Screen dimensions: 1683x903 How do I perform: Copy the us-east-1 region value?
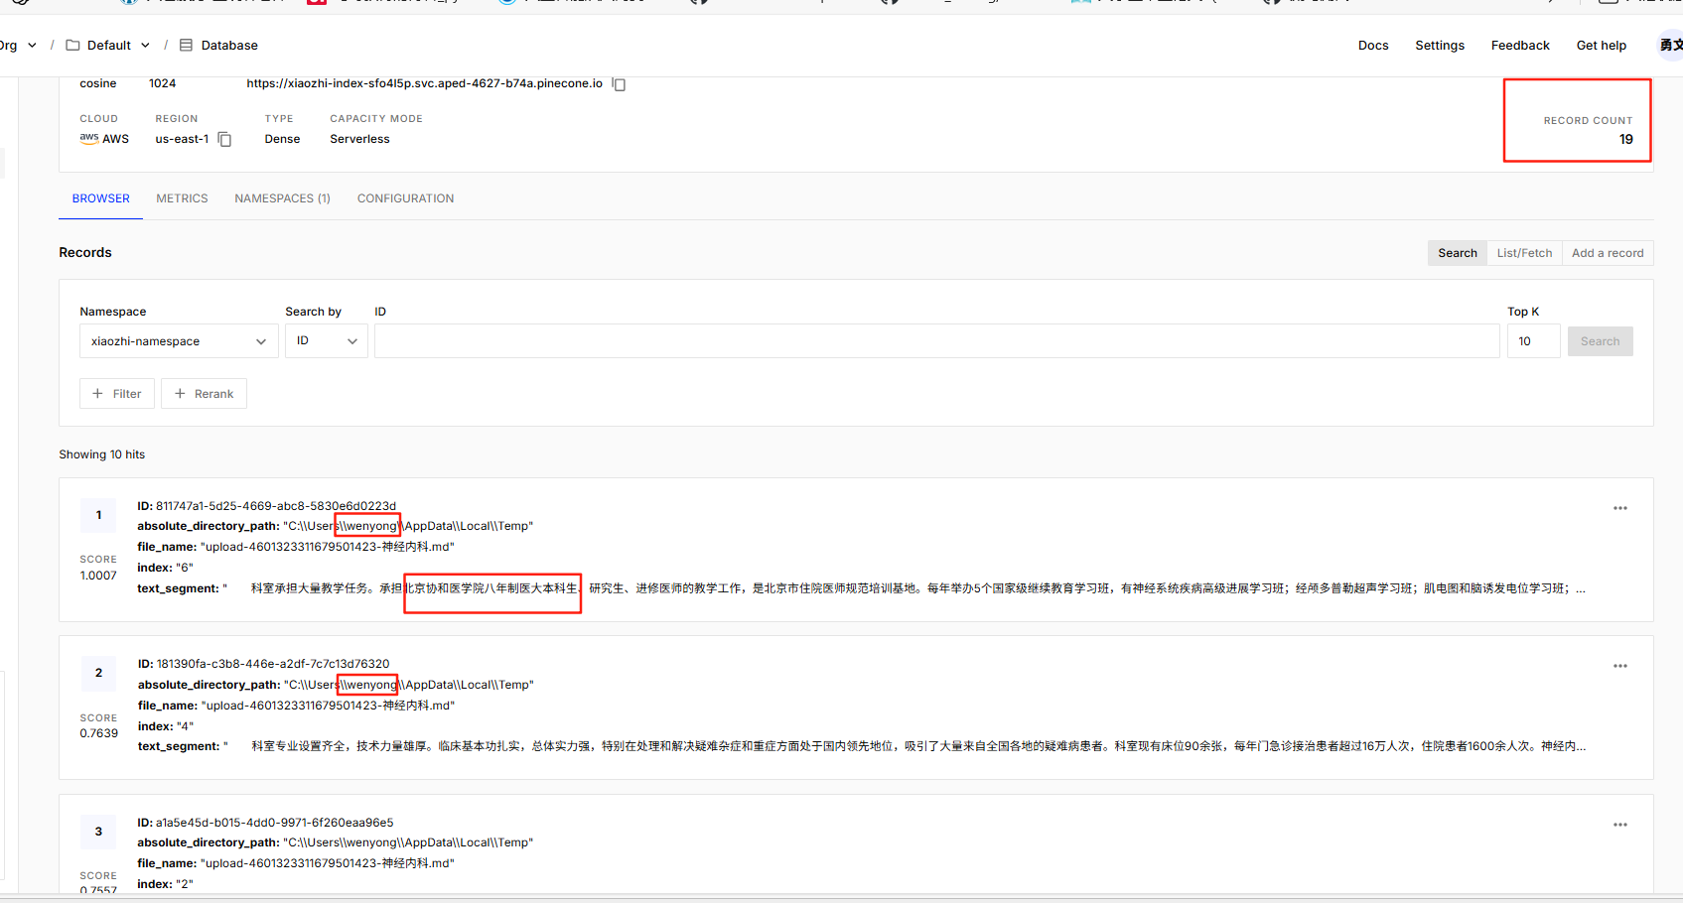pyautogui.click(x=224, y=139)
